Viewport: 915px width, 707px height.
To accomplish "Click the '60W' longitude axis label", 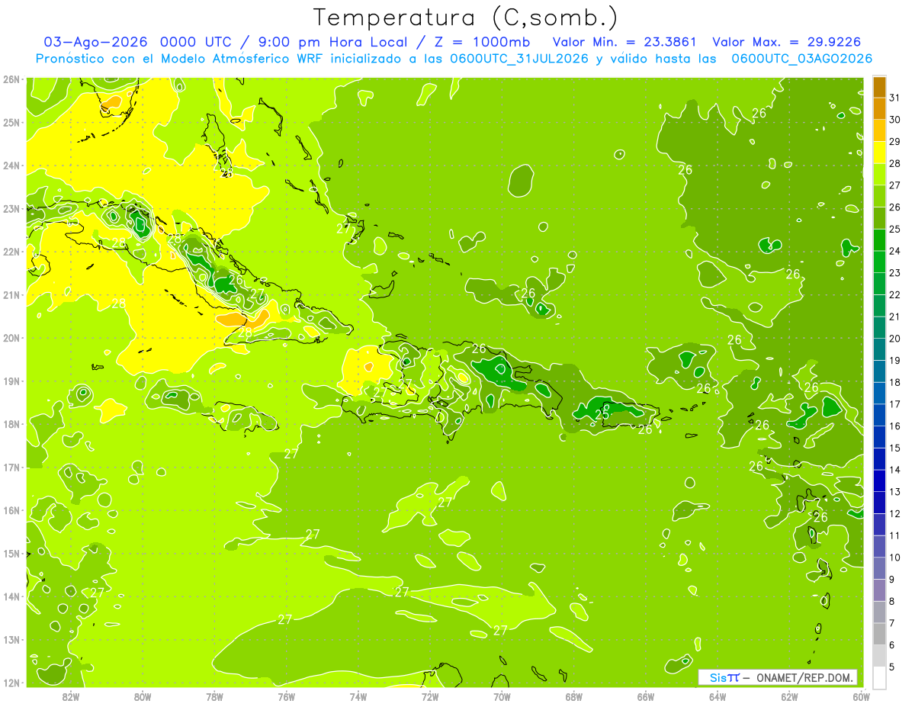I will (860, 696).
